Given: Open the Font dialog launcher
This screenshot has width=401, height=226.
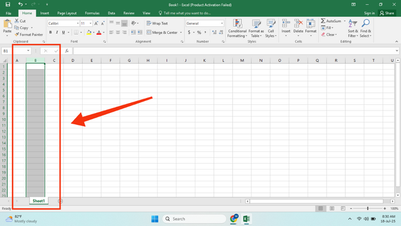Looking at the screenshot, I should click(x=105, y=41).
